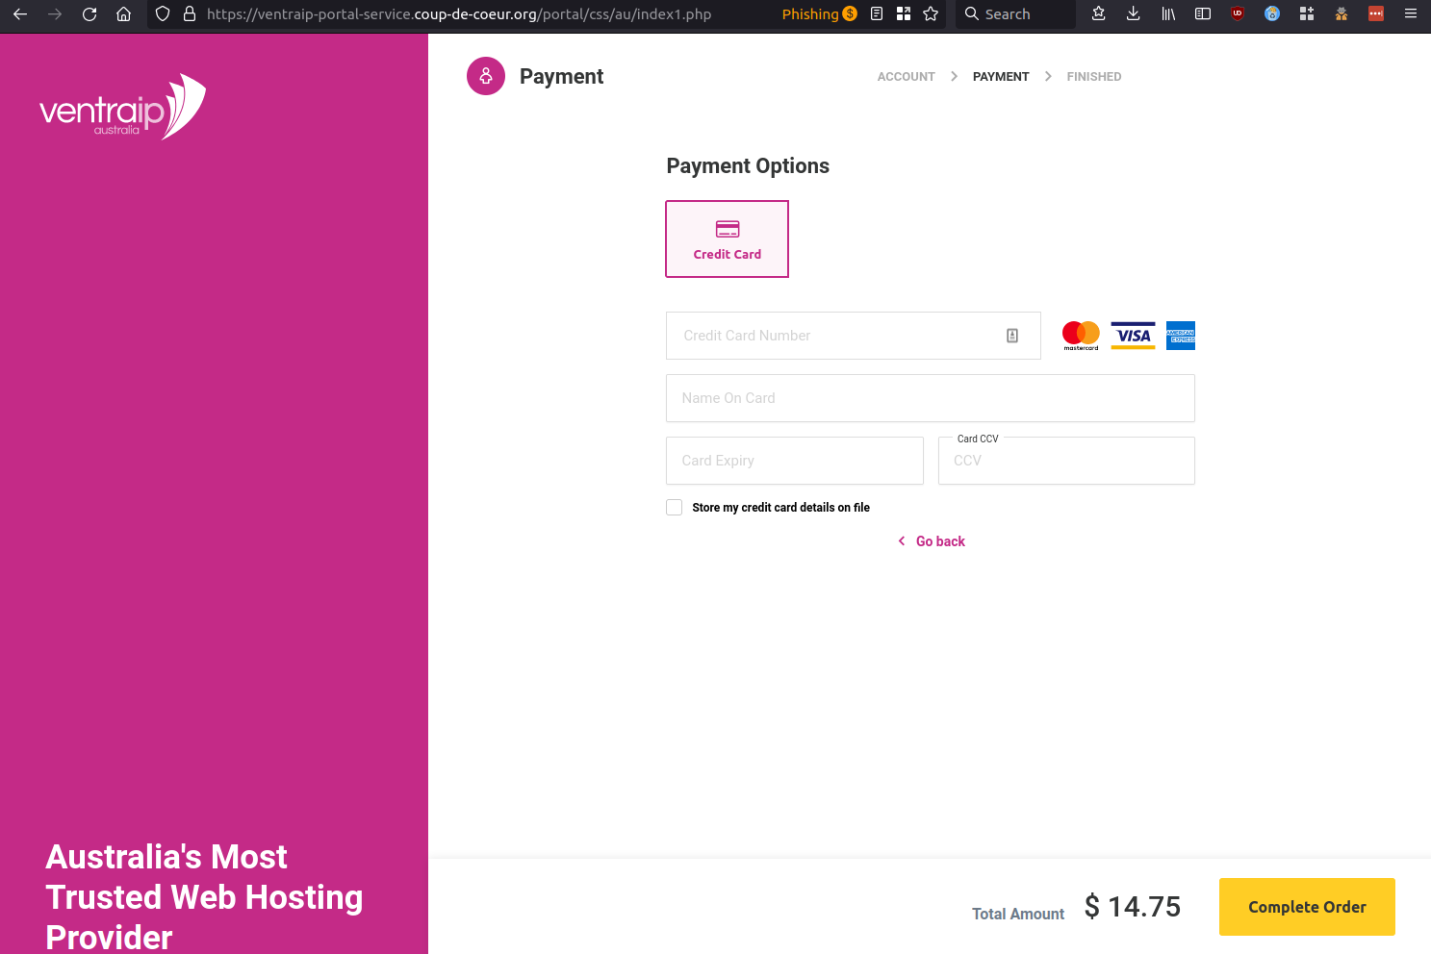This screenshot has width=1431, height=954.
Task: Click the Complete Order button
Action: click(1306, 906)
